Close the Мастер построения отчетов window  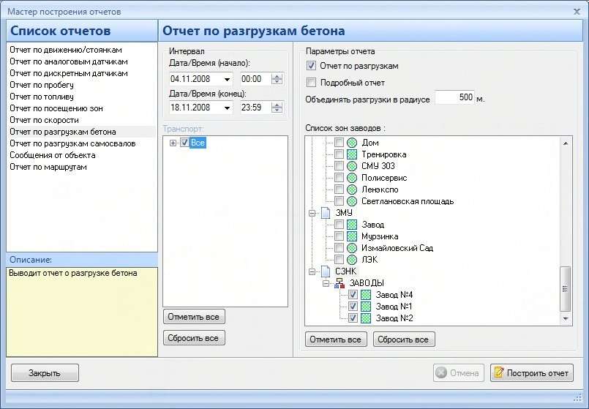(577, 12)
